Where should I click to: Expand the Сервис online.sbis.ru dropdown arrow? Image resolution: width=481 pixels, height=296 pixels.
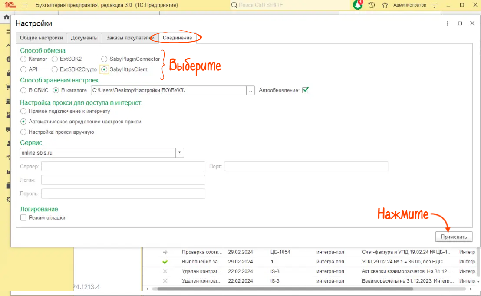(180, 153)
